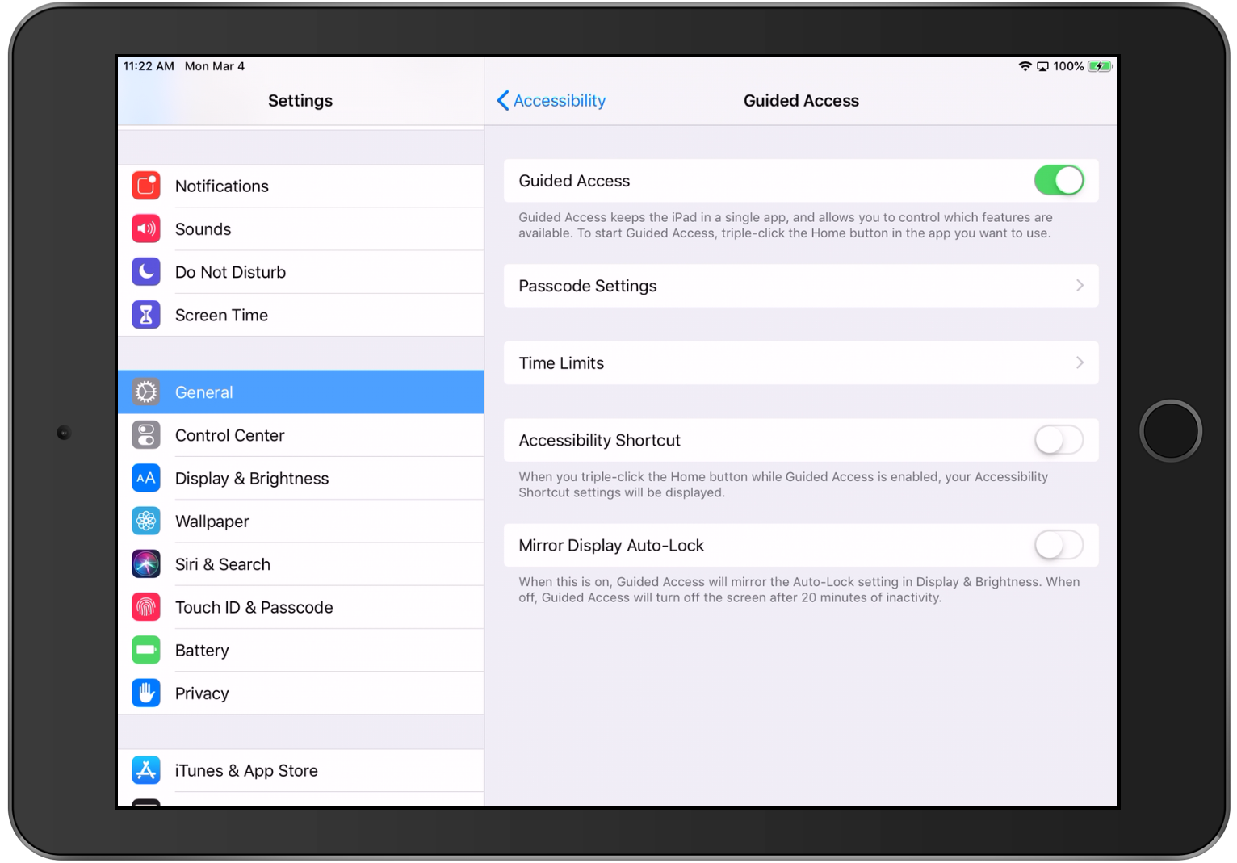Tap the Control Center switches icon

pos(146,435)
